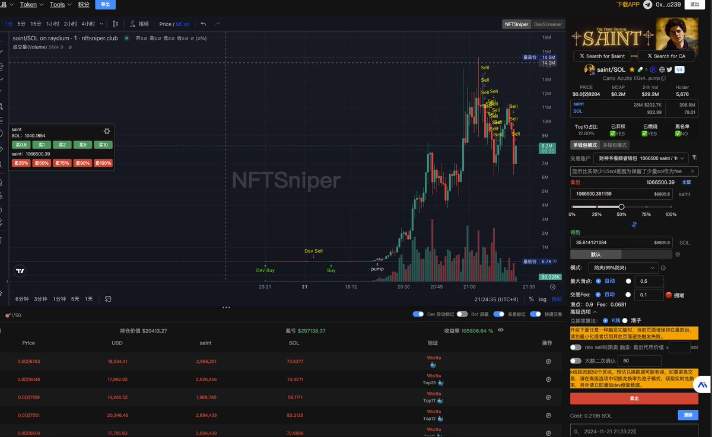The width and height of the screenshot is (712, 437).
Task: Click X Search for $saint button
Action: (x=602, y=56)
